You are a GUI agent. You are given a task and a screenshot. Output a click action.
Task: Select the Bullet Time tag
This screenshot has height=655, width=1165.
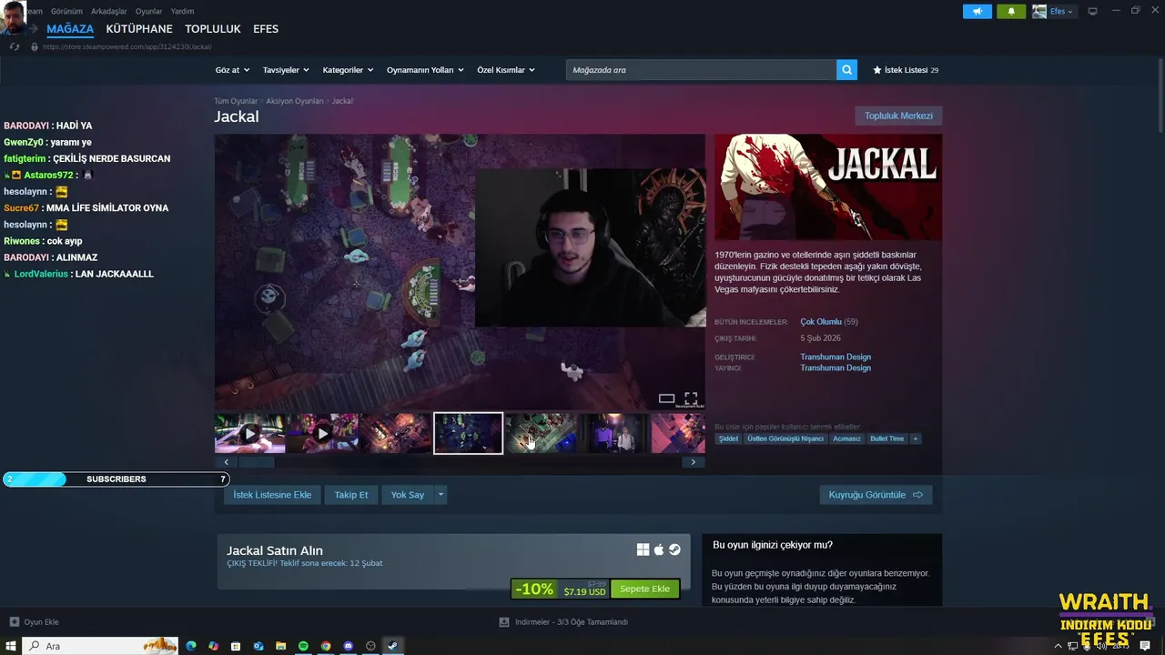887,438
